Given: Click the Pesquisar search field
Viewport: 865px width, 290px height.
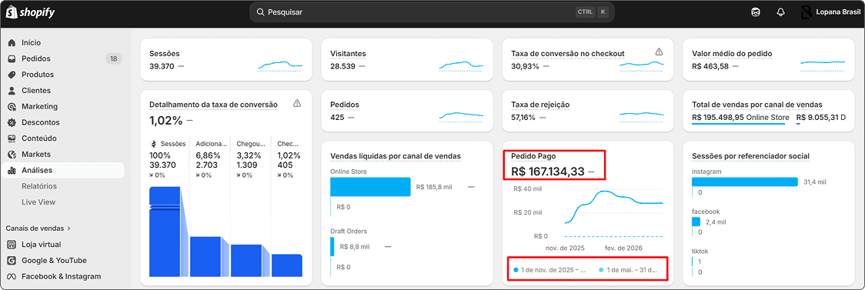Looking at the screenshot, I should click(432, 12).
